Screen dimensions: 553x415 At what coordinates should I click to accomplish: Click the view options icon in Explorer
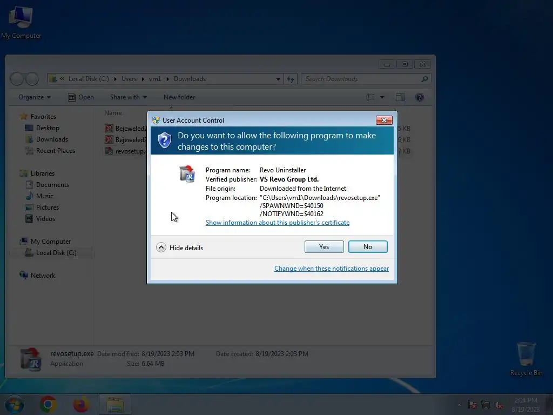click(x=370, y=97)
